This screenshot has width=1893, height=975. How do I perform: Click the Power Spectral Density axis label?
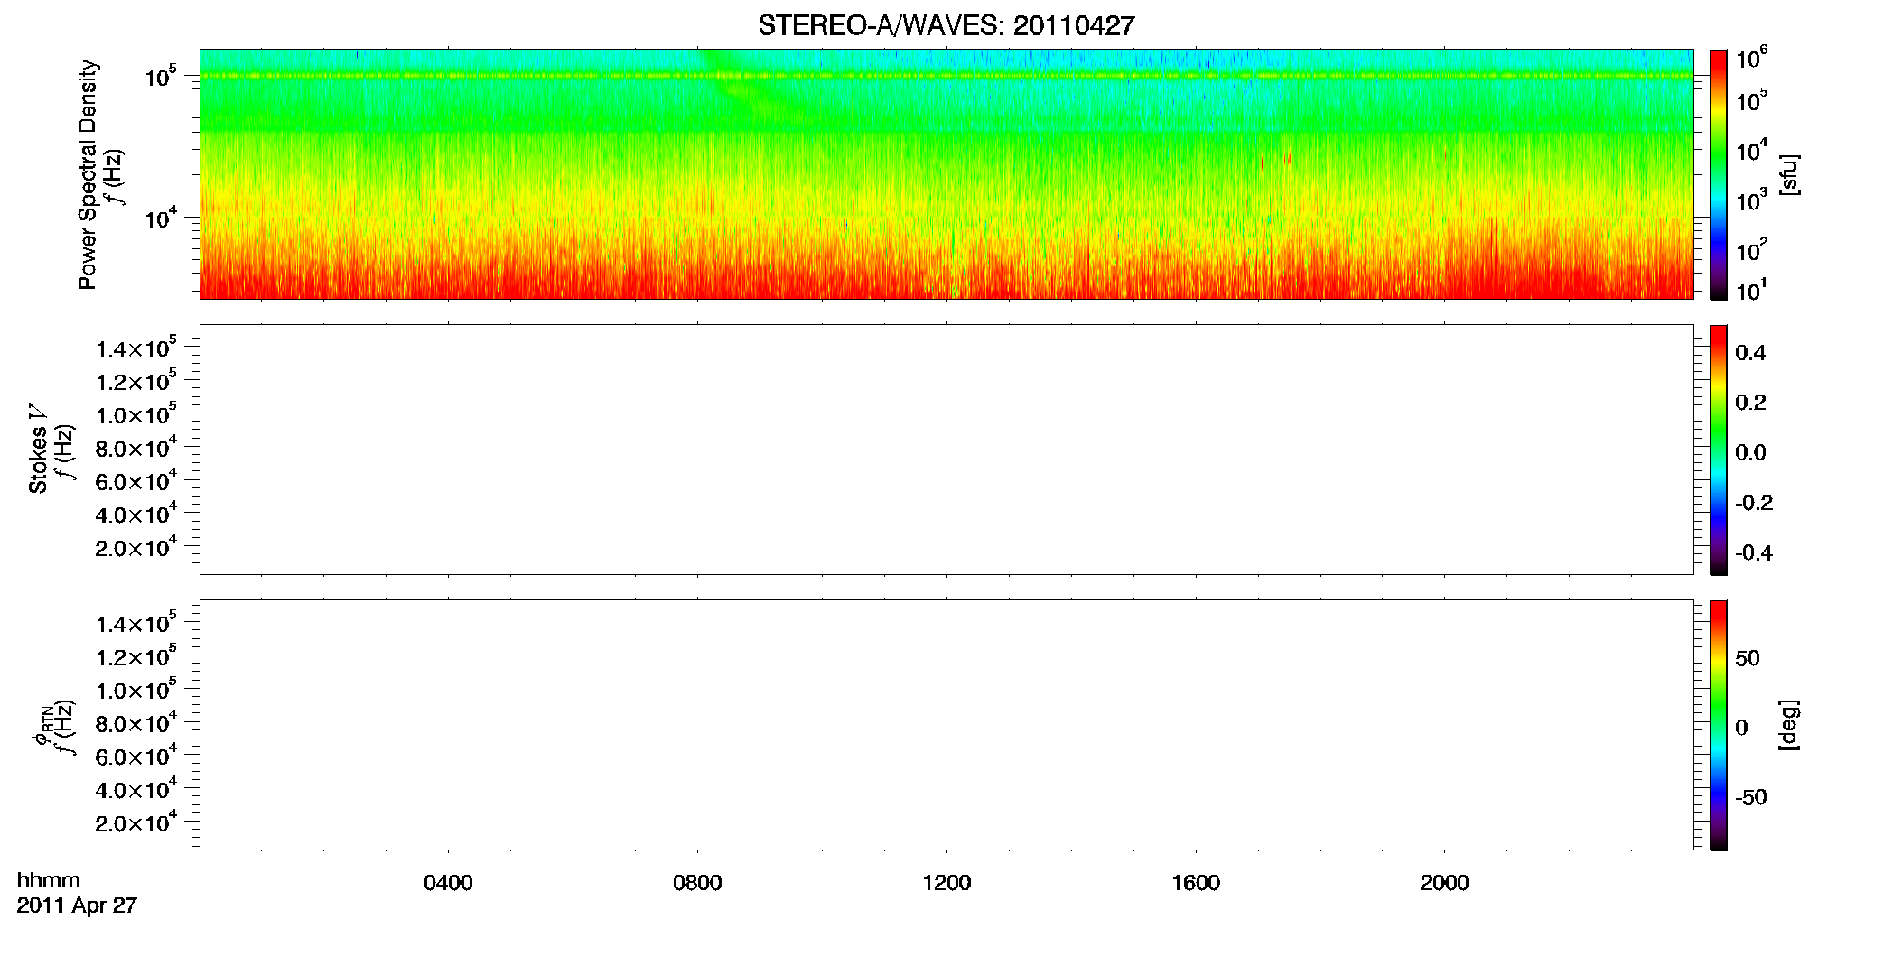click(x=87, y=174)
